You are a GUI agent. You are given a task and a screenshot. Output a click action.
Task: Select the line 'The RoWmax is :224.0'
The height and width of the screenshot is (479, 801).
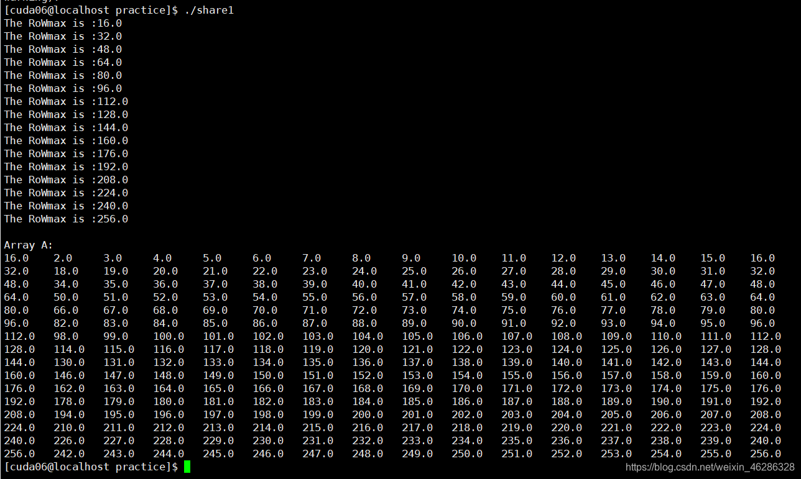pyautogui.click(x=66, y=193)
